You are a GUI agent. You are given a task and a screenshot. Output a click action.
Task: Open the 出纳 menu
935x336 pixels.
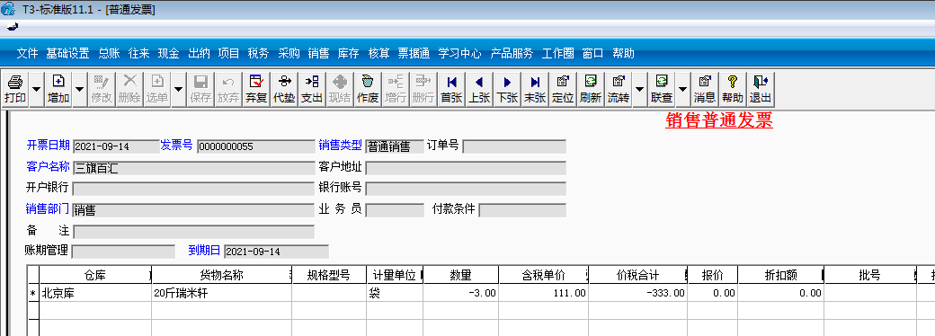(200, 54)
